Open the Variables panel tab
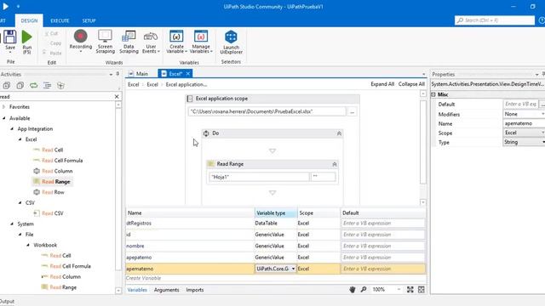This screenshot has height=306, width=545. (x=137, y=290)
